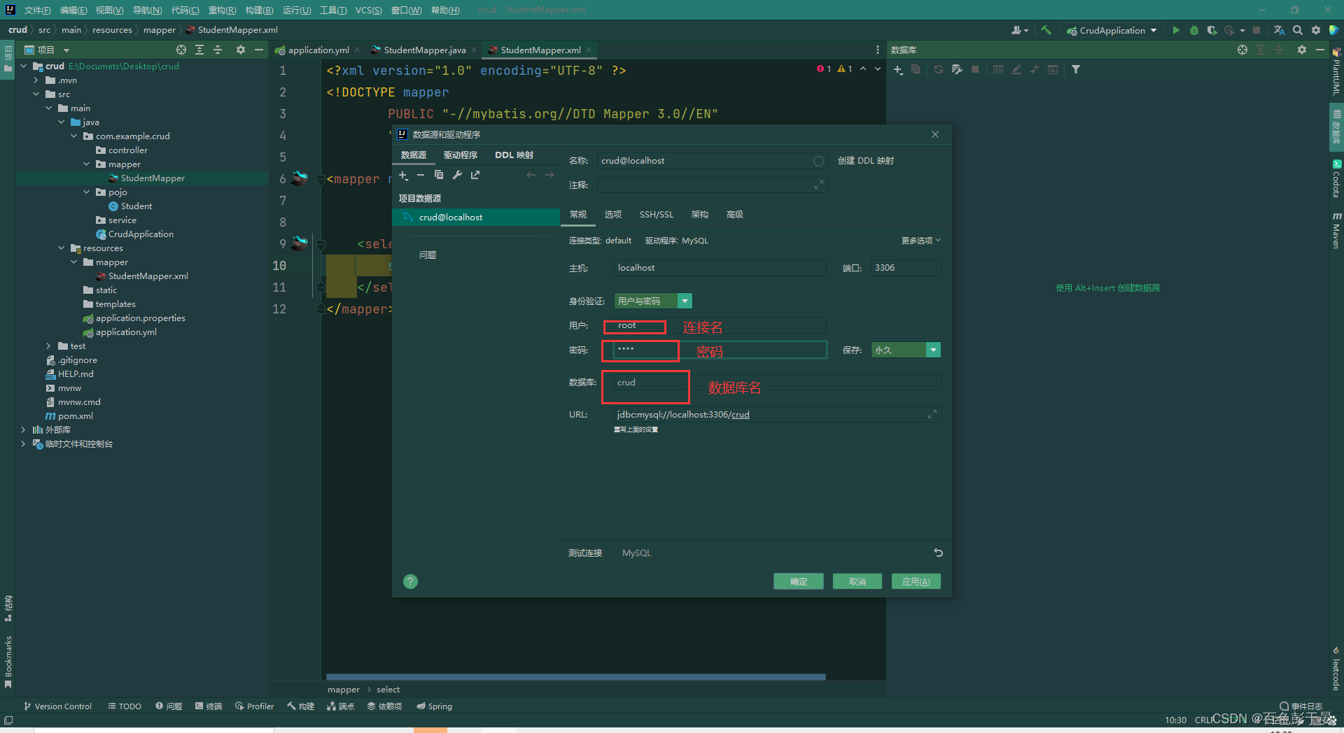Image resolution: width=1344 pixels, height=733 pixels.
Task: Click the host input field containing localhost
Action: 720,268
